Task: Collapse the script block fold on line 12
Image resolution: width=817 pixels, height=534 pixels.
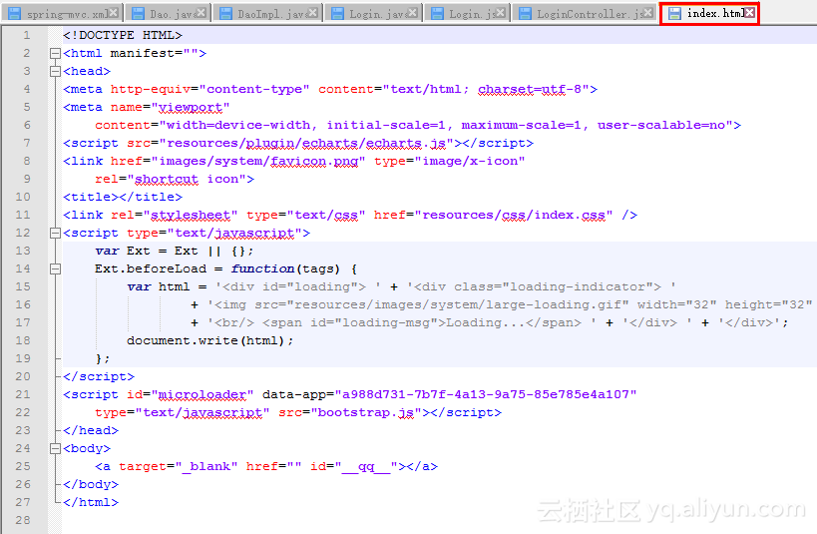Action: point(55,234)
